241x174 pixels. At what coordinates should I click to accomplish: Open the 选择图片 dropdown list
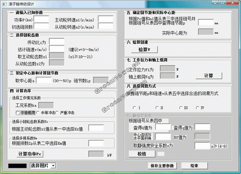click(54, 166)
